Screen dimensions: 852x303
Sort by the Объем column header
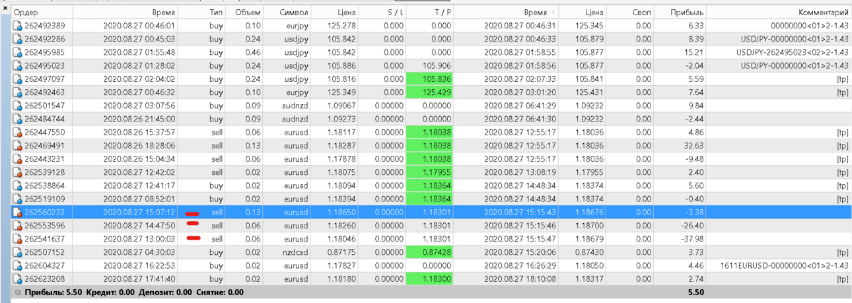point(244,13)
